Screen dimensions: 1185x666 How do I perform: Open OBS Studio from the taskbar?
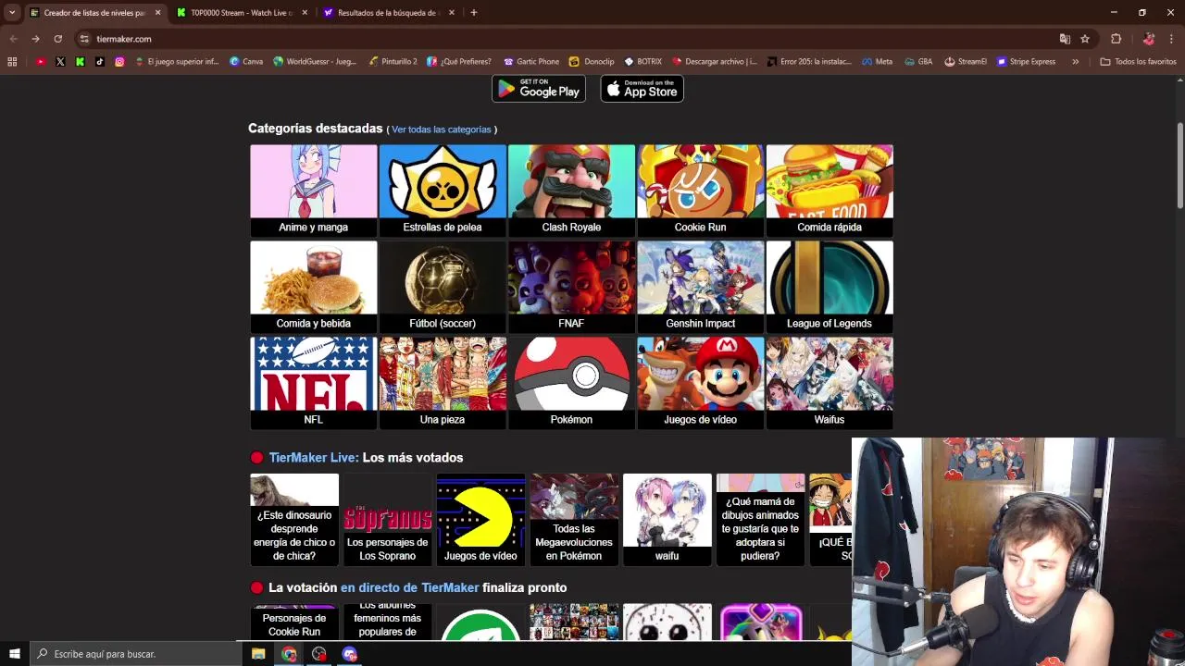click(319, 654)
